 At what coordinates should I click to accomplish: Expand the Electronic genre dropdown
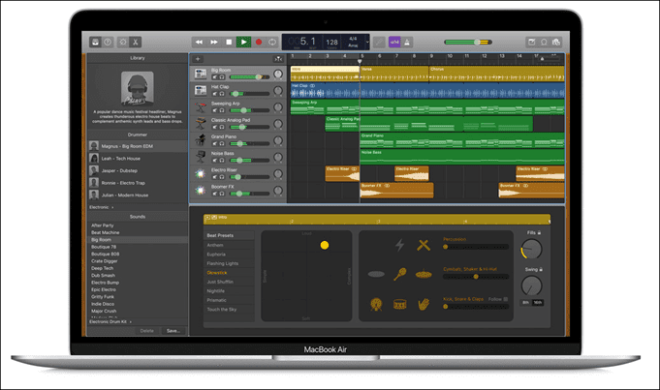coord(101,207)
